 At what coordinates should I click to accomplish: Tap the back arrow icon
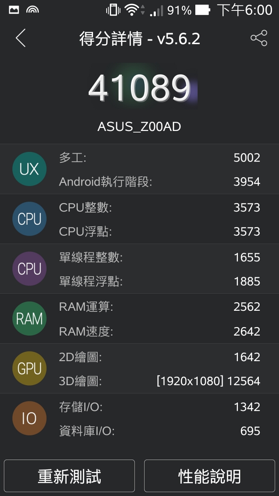(21, 38)
